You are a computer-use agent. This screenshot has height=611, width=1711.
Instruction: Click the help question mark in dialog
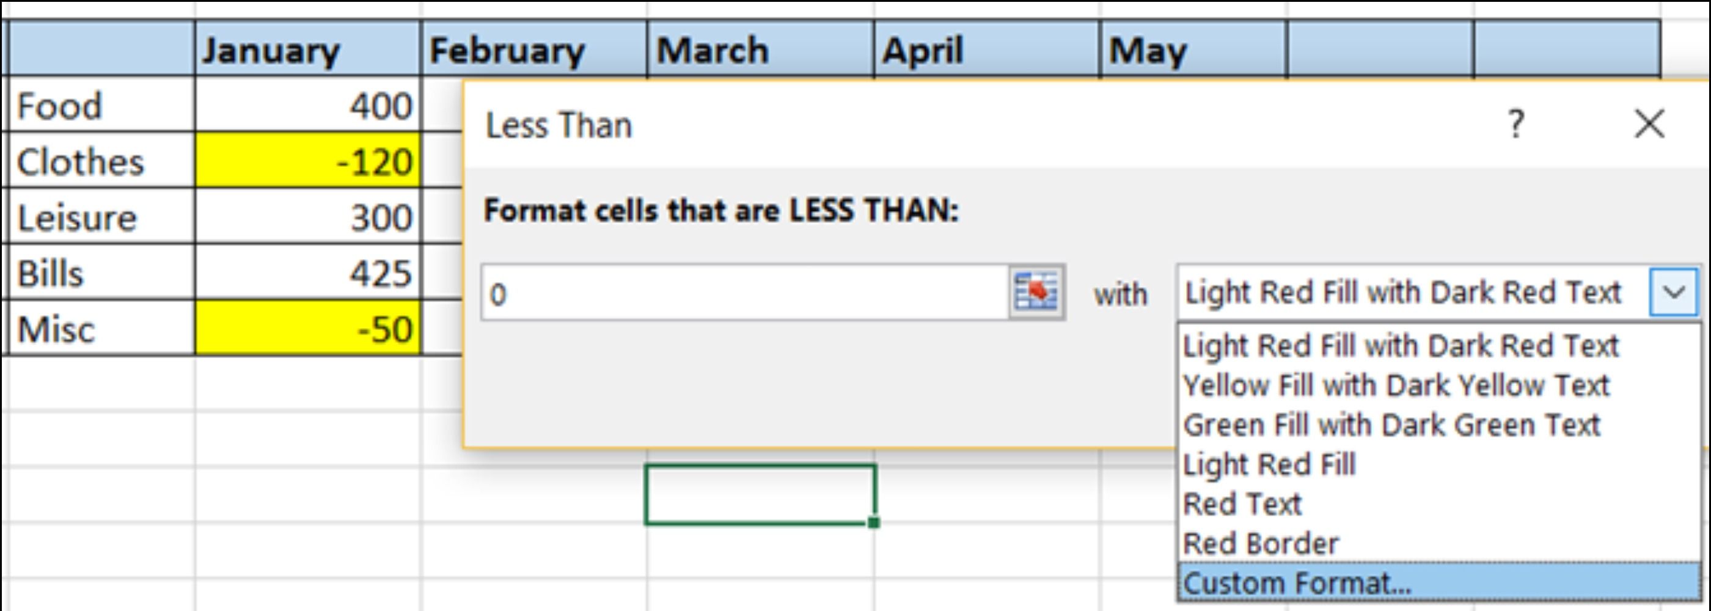point(1515,124)
